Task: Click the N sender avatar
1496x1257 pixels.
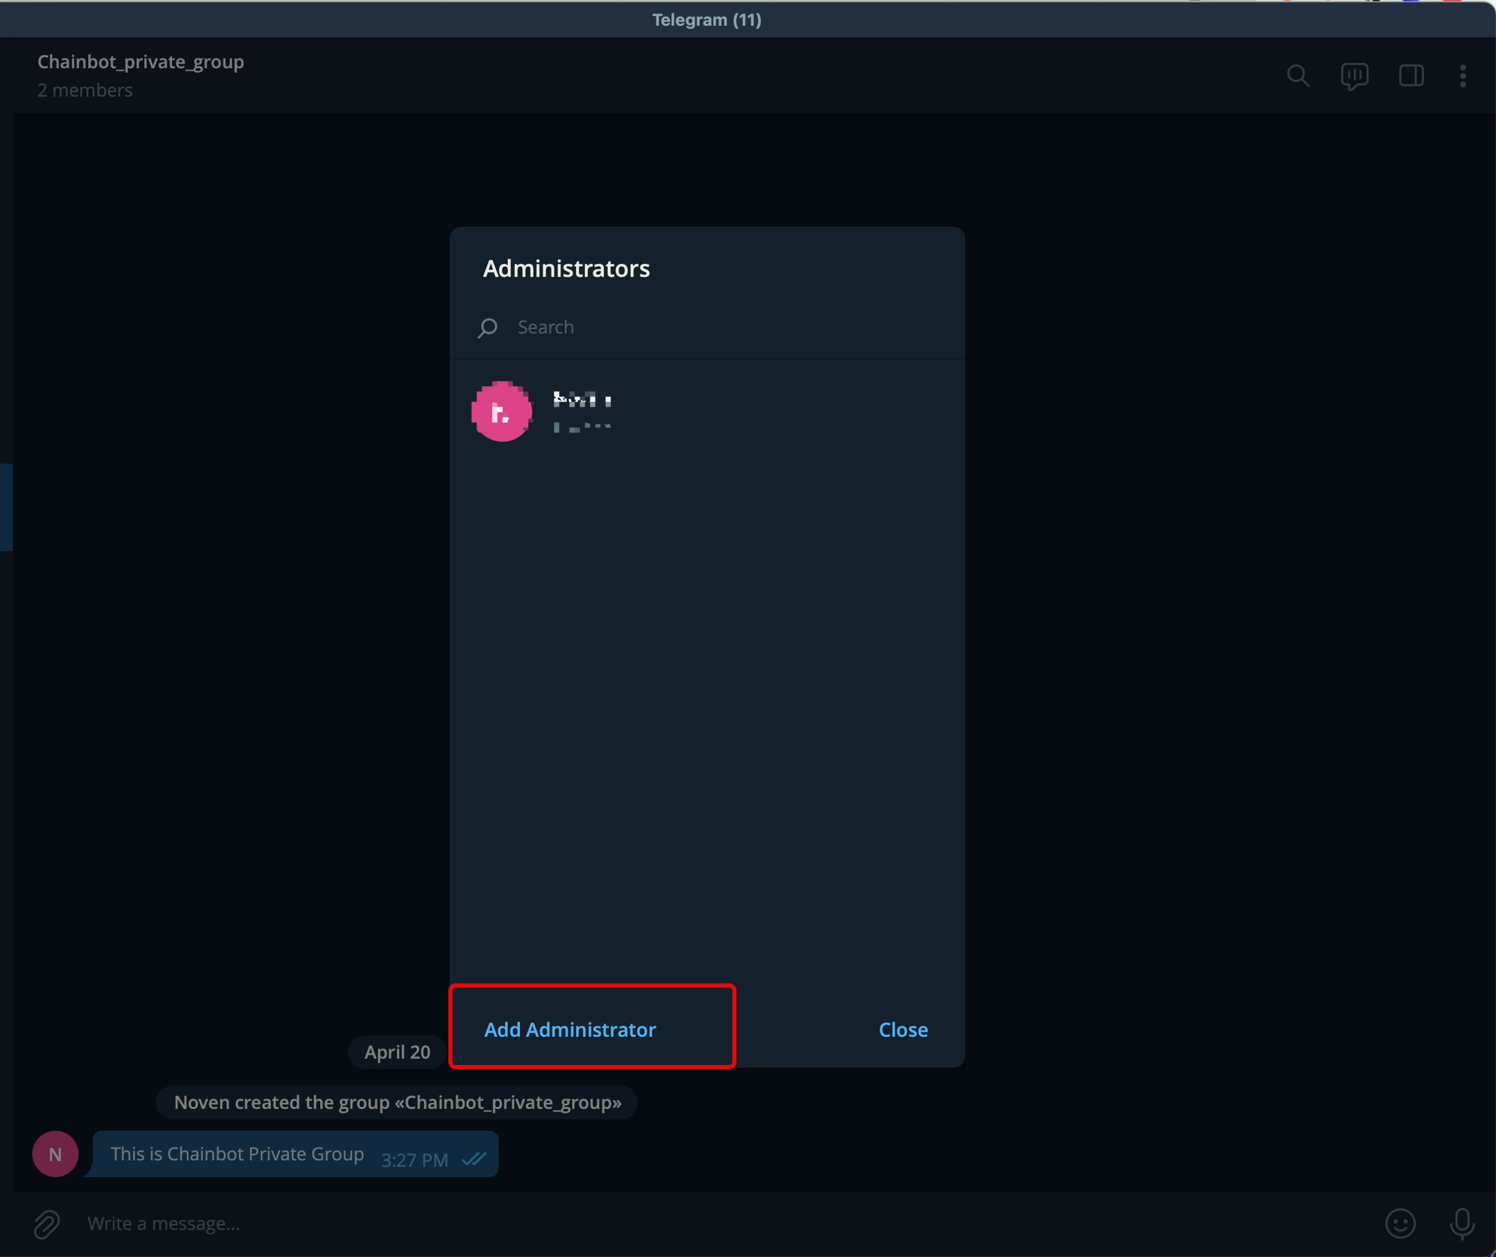Action: click(x=55, y=1154)
